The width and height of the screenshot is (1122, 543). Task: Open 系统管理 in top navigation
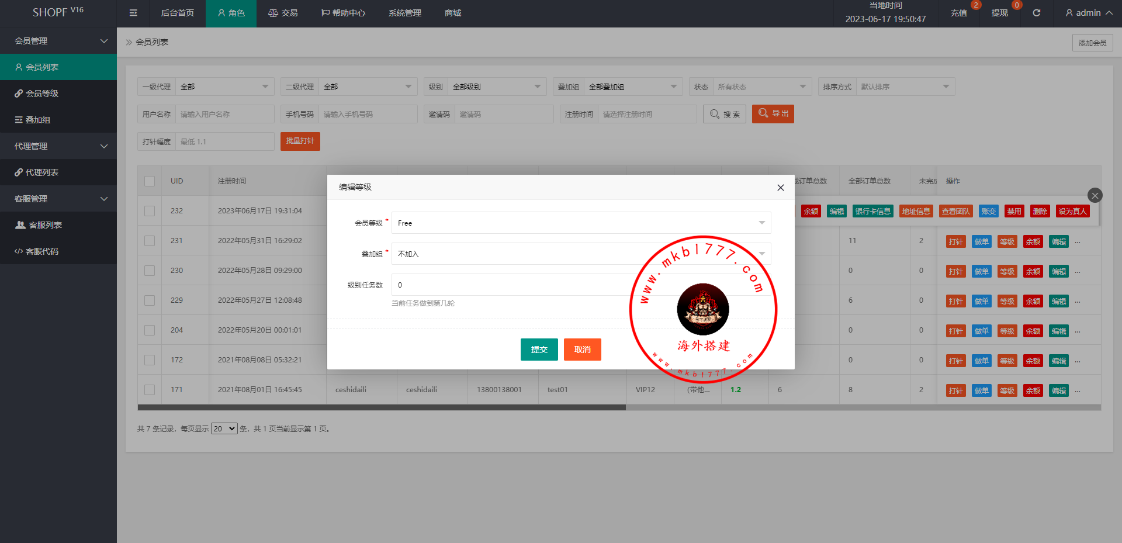click(x=405, y=13)
